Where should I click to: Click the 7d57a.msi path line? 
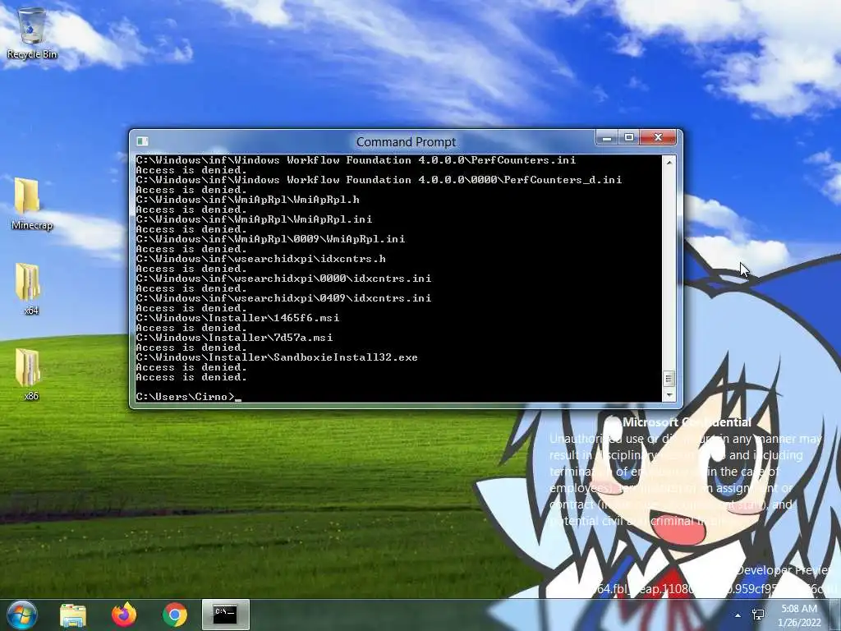click(234, 338)
